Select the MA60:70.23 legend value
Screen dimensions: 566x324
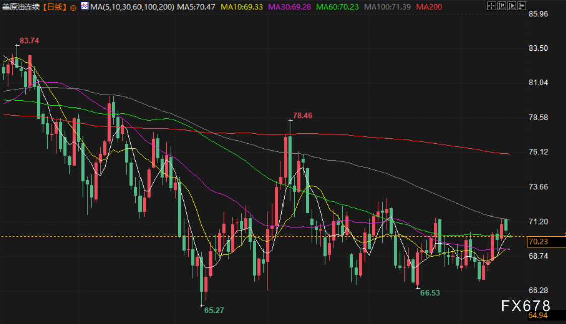pos(337,7)
